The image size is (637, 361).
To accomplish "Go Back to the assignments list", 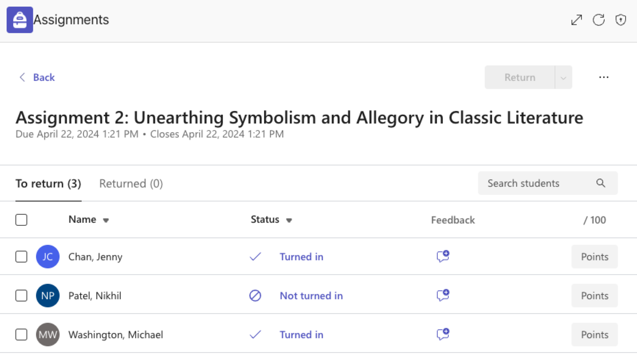I will click(x=37, y=77).
